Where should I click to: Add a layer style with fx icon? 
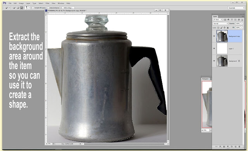pyautogui.click(x=220, y=147)
